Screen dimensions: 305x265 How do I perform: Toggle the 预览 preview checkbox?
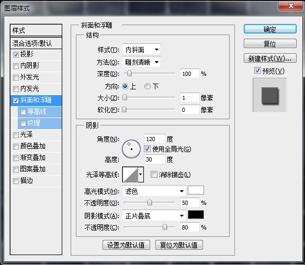257,71
